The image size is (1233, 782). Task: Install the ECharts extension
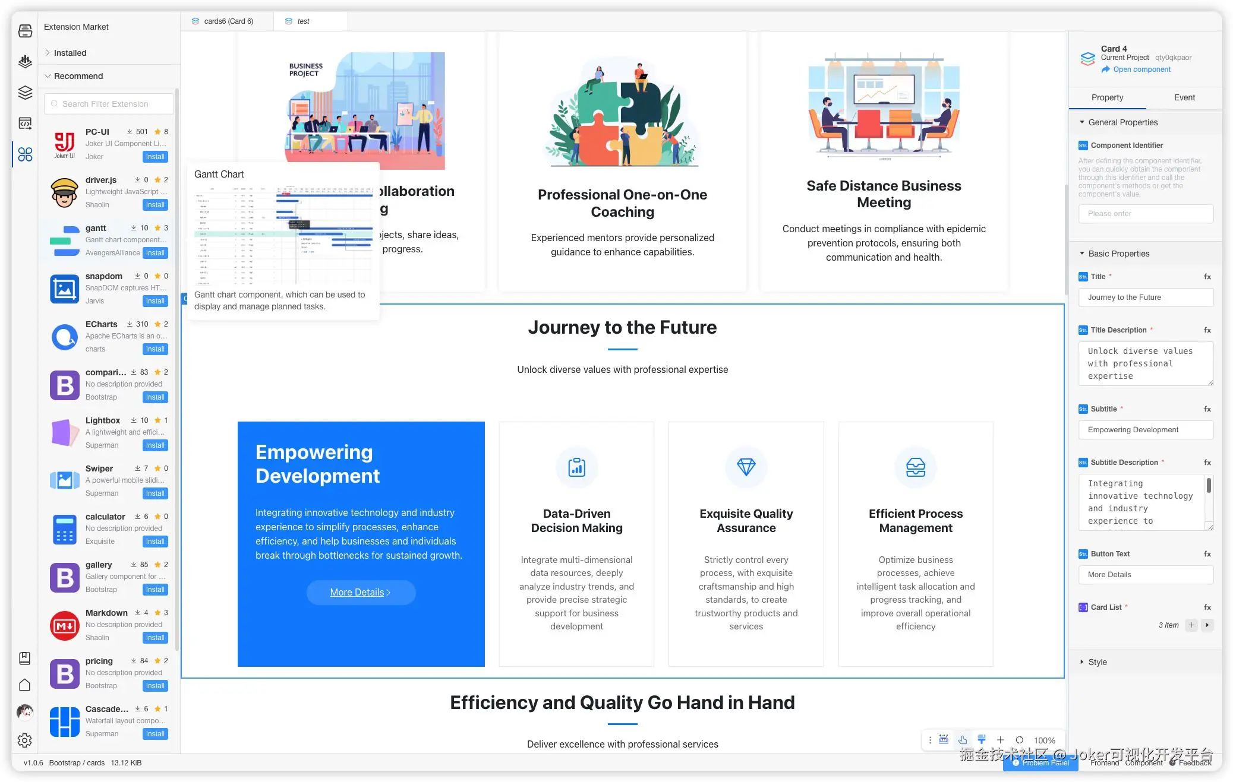pyautogui.click(x=155, y=349)
